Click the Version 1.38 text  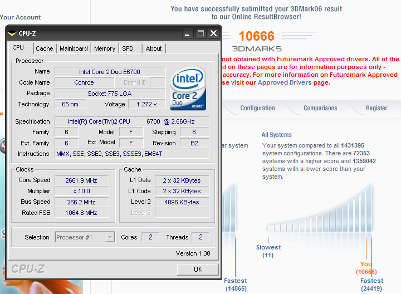(193, 253)
